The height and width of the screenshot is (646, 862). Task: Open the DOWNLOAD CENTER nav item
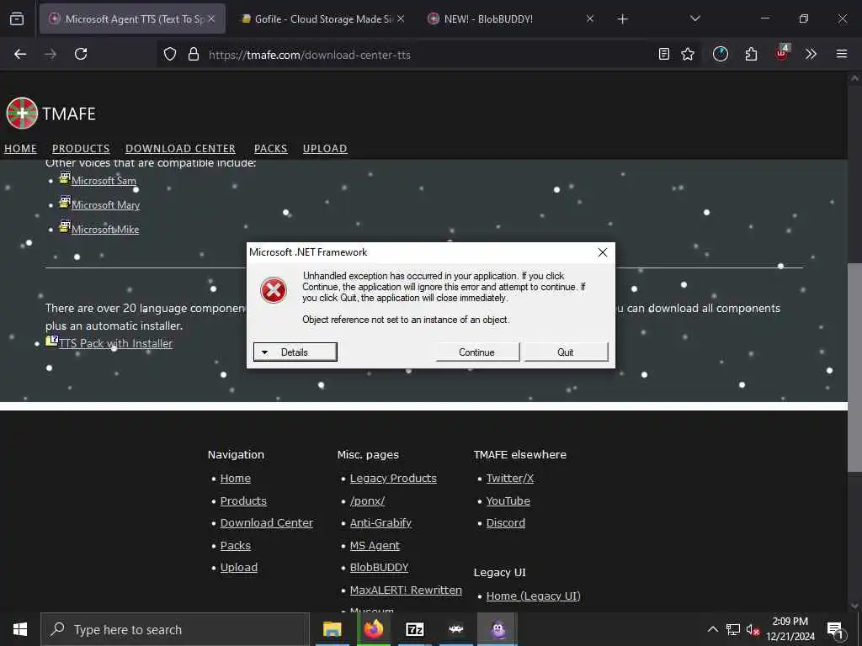[x=180, y=148]
